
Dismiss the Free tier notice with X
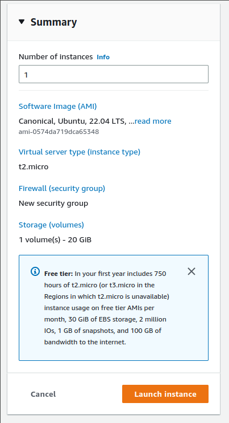coord(191,271)
